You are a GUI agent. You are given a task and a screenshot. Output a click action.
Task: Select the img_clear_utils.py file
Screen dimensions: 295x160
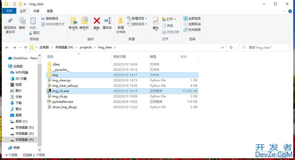pyautogui.click(x=122, y=86)
